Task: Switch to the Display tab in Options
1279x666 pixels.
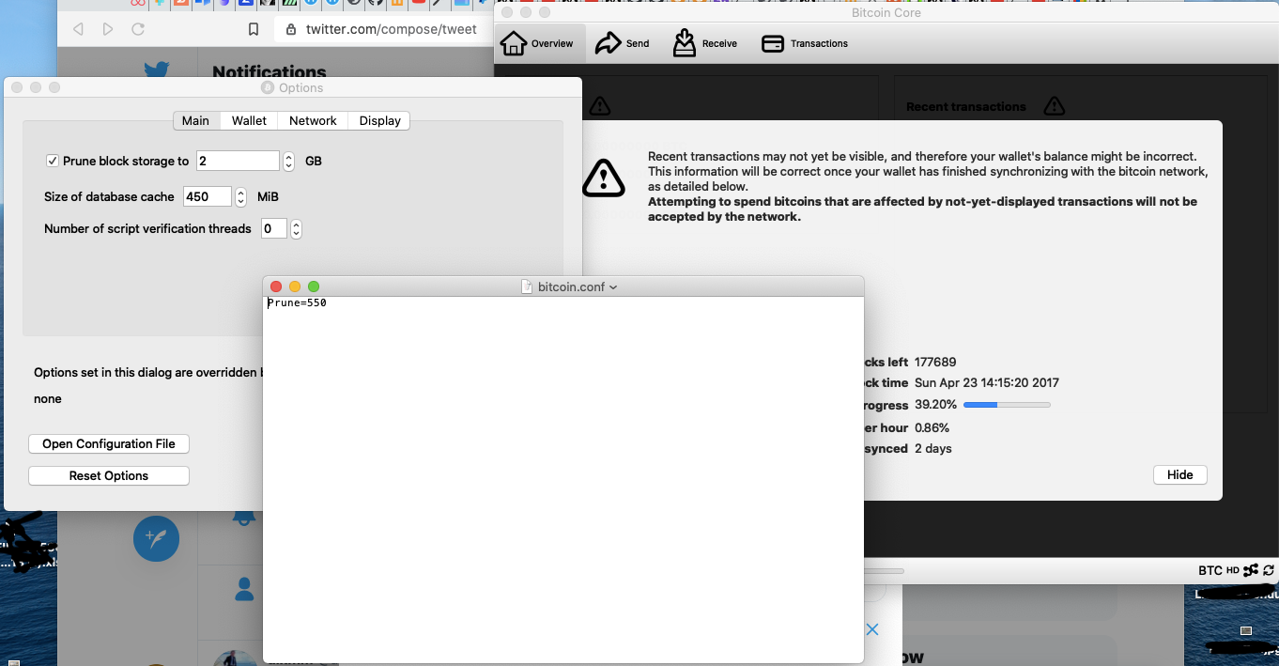Action: click(379, 120)
